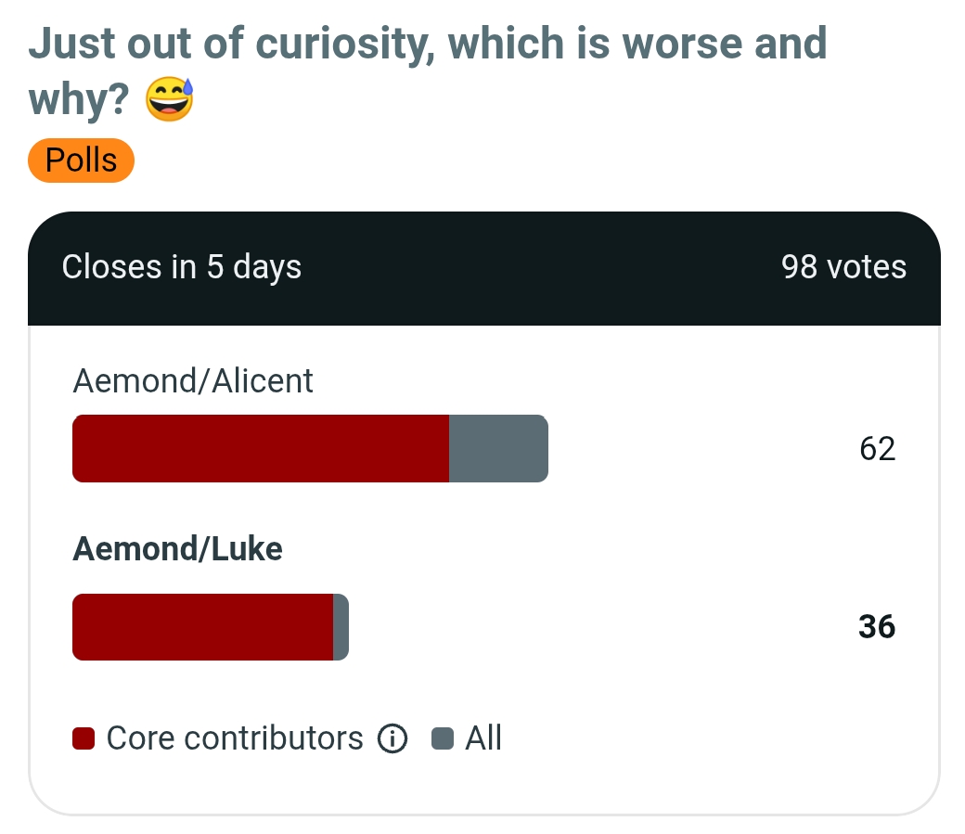Click the 98 votes total
The image size is (965, 834).
(843, 267)
